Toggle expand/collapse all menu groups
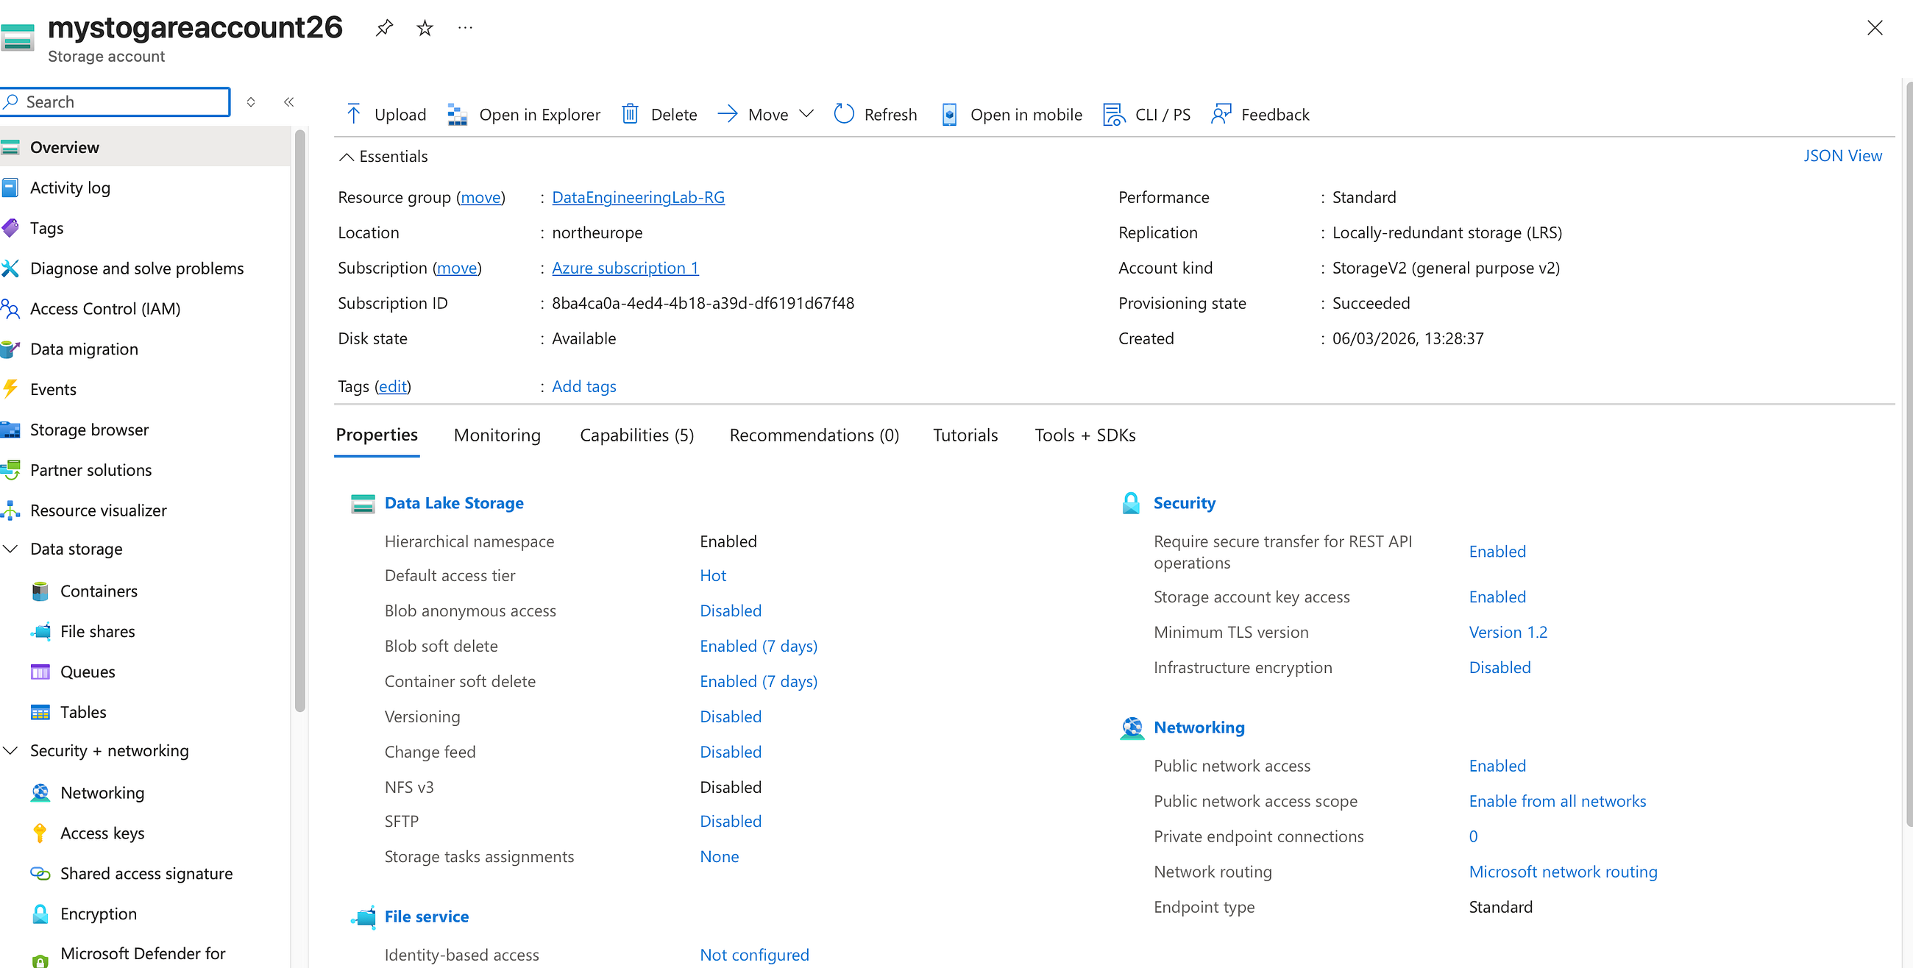The width and height of the screenshot is (1913, 968). coord(251,102)
